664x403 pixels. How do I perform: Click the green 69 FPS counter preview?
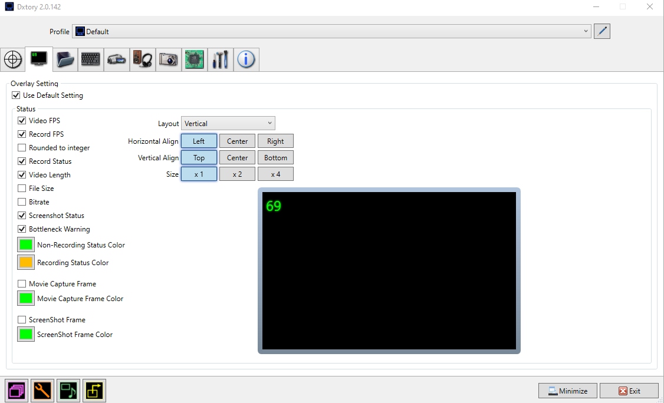(x=274, y=206)
